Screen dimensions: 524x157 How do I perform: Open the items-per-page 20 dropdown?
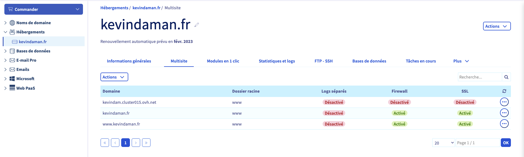[443, 143]
